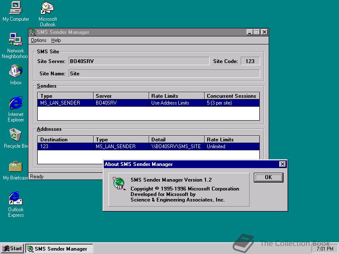339x254 pixels.
Task: Close the About SMS Sender Manager dialog
Action: click(282, 164)
